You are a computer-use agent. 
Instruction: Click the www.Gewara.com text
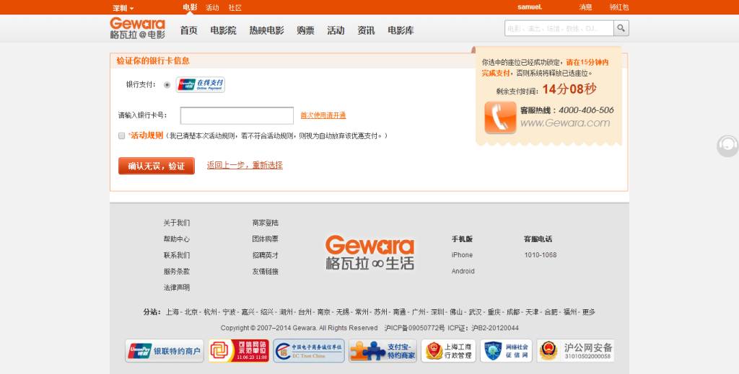565,123
